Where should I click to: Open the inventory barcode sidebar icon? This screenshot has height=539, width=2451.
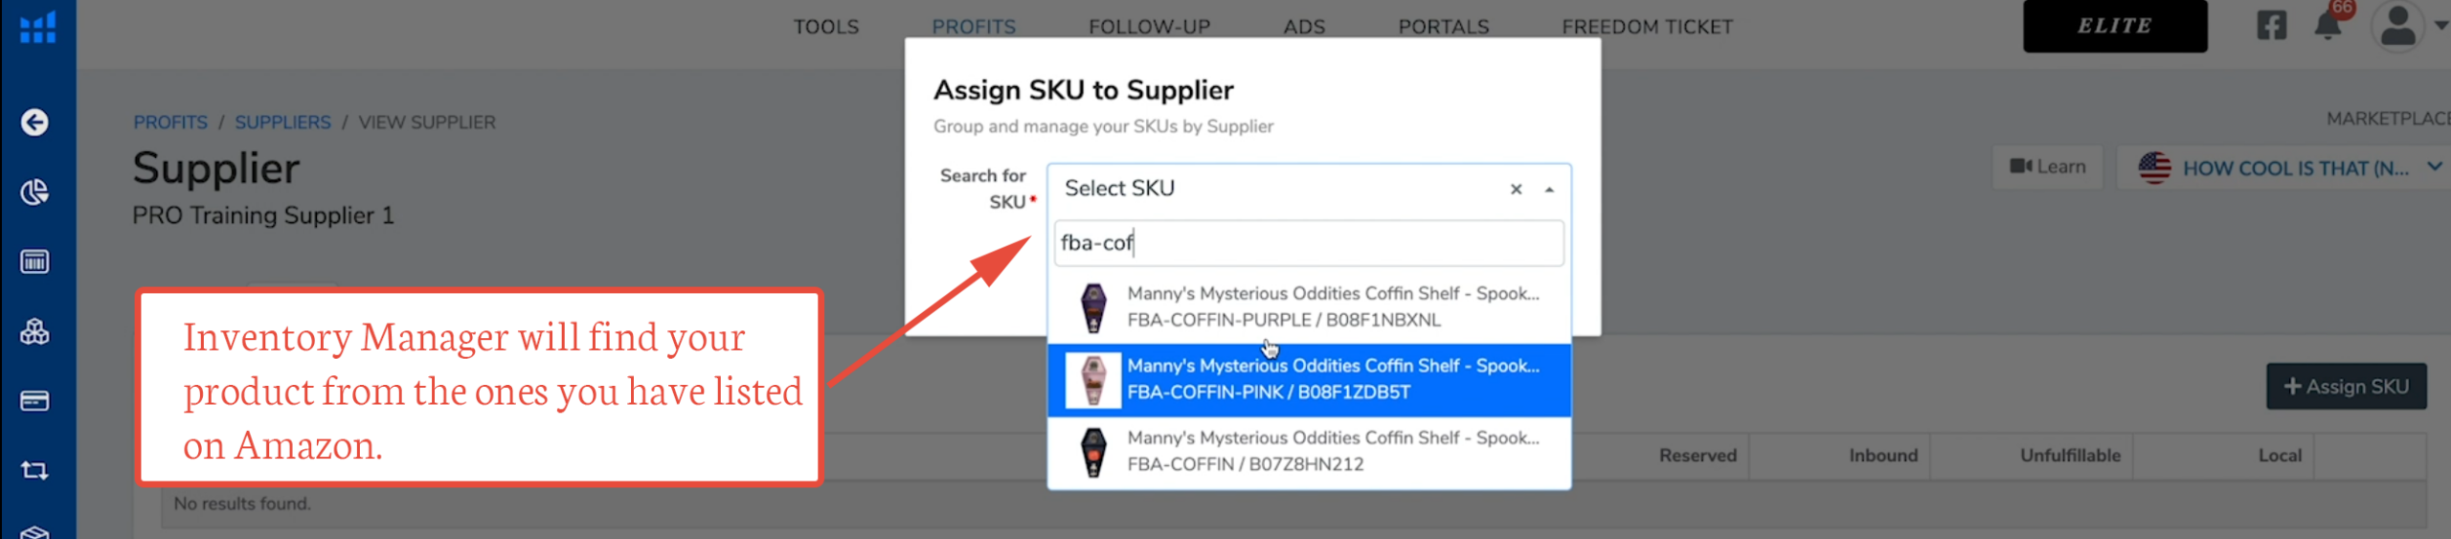(35, 261)
